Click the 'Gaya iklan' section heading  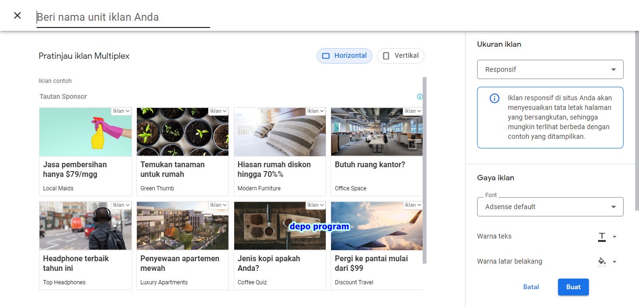495,178
